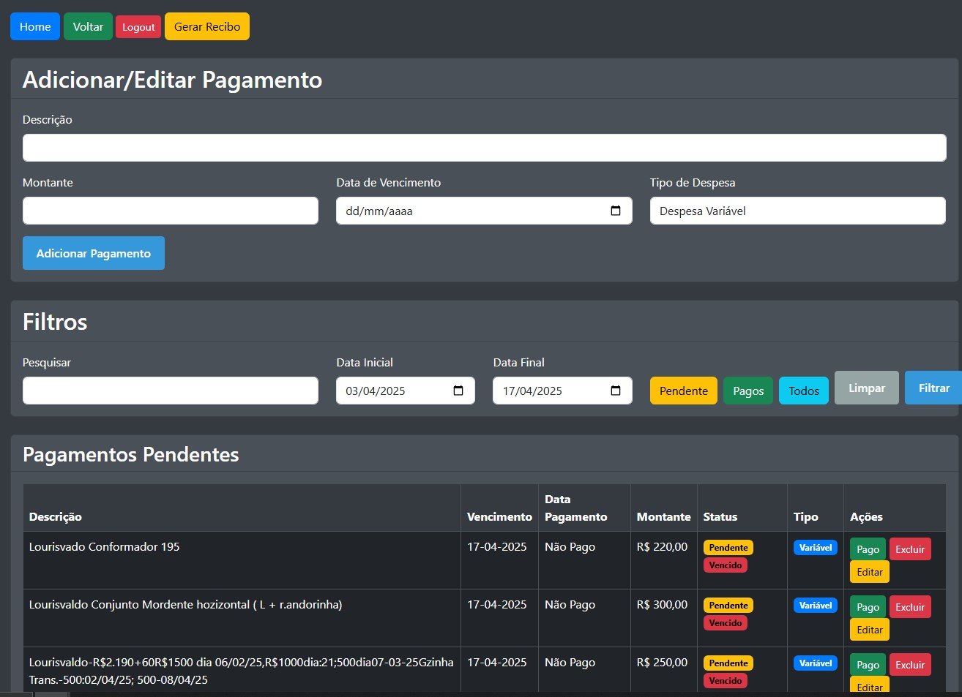The height and width of the screenshot is (697, 962).
Task: Mark Lourisvado Conformador 195 as Pago
Action: pos(868,549)
